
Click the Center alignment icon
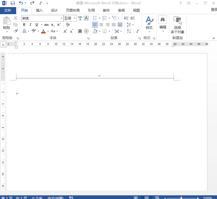[101, 25]
